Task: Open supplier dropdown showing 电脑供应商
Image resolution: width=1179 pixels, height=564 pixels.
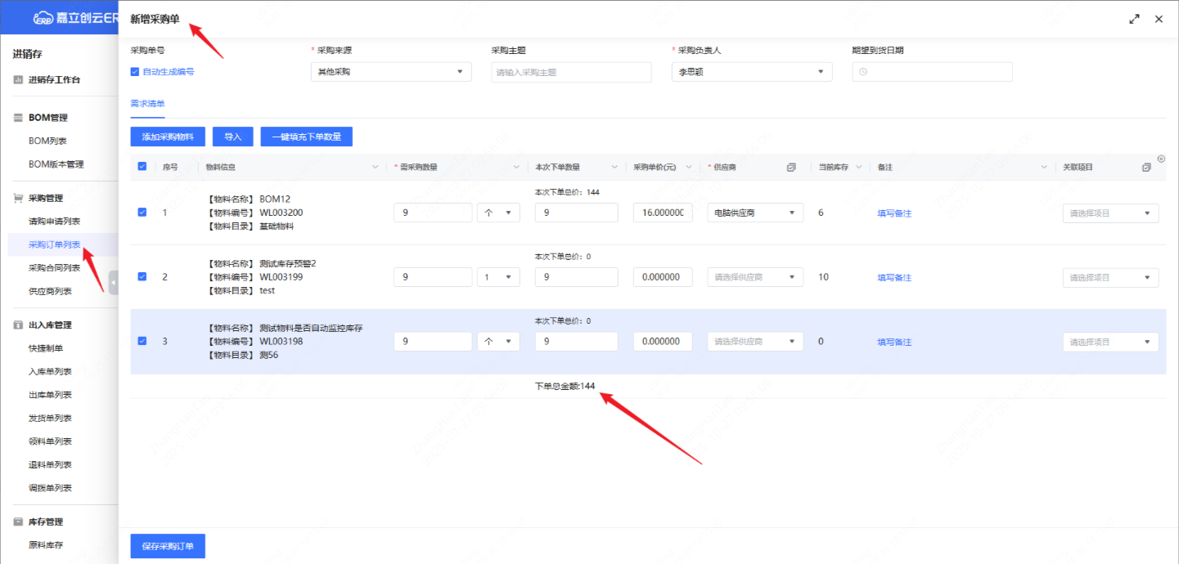Action: (754, 213)
